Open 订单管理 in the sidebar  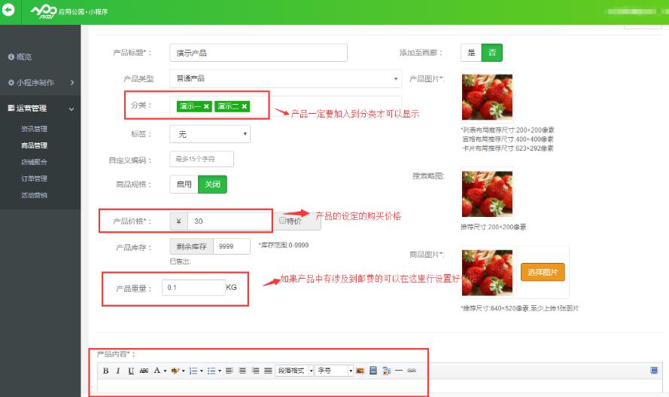(x=34, y=179)
